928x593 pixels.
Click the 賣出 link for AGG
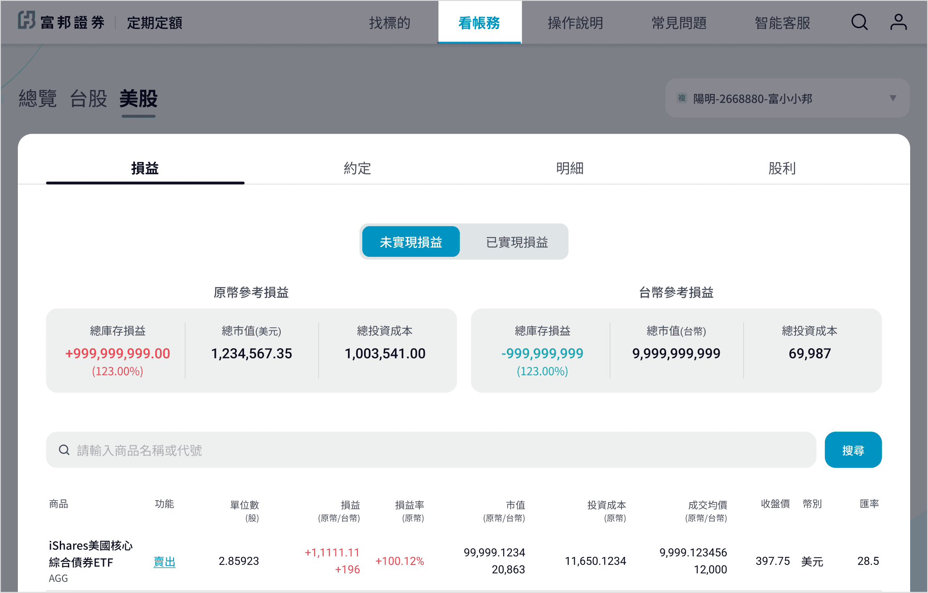pyautogui.click(x=164, y=561)
